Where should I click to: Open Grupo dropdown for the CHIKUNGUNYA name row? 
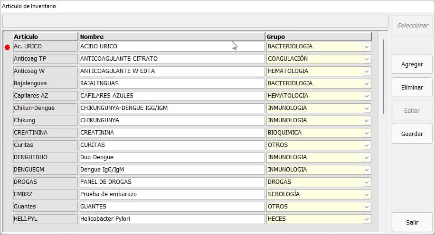[367, 120]
